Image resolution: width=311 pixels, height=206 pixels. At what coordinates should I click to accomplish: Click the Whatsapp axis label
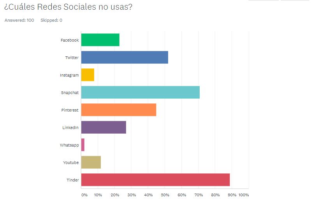pyautogui.click(x=69, y=145)
